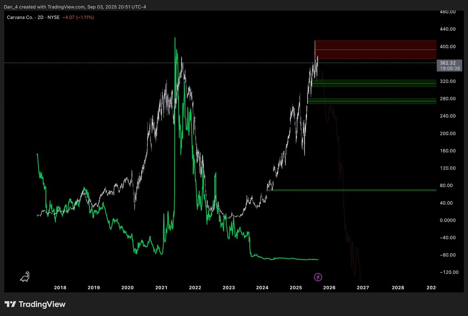Image resolution: width=468 pixels, height=316 pixels.
Task: Click the 80.00 price axis label
Action: point(447,185)
